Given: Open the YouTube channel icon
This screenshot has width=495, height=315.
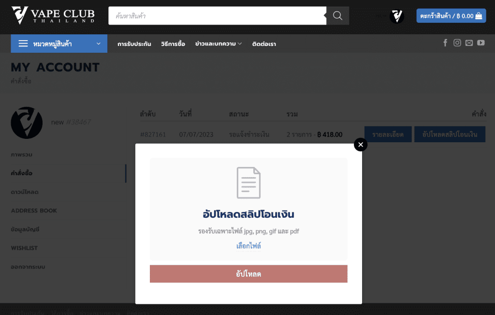Looking at the screenshot, I should 481,43.
